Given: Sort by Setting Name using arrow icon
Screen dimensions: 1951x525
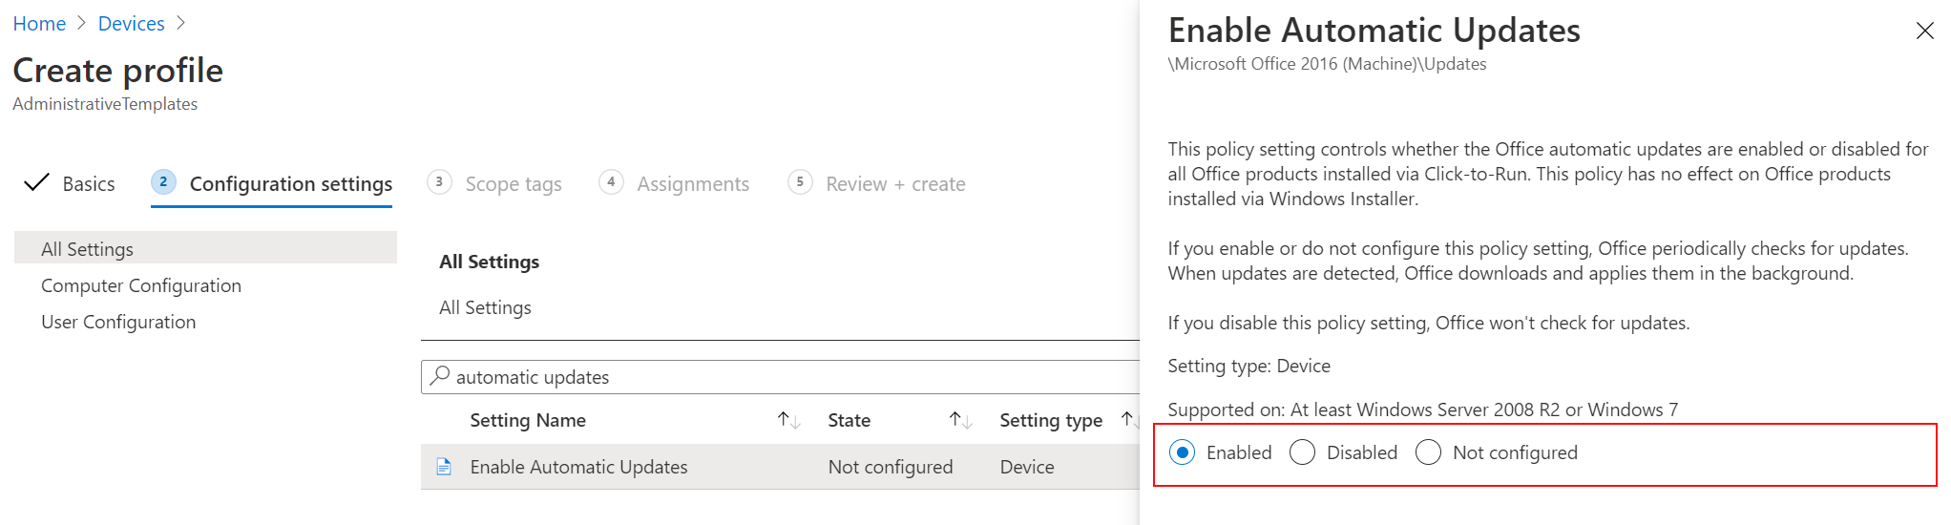Looking at the screenshot, I should (x=788, y=420).
